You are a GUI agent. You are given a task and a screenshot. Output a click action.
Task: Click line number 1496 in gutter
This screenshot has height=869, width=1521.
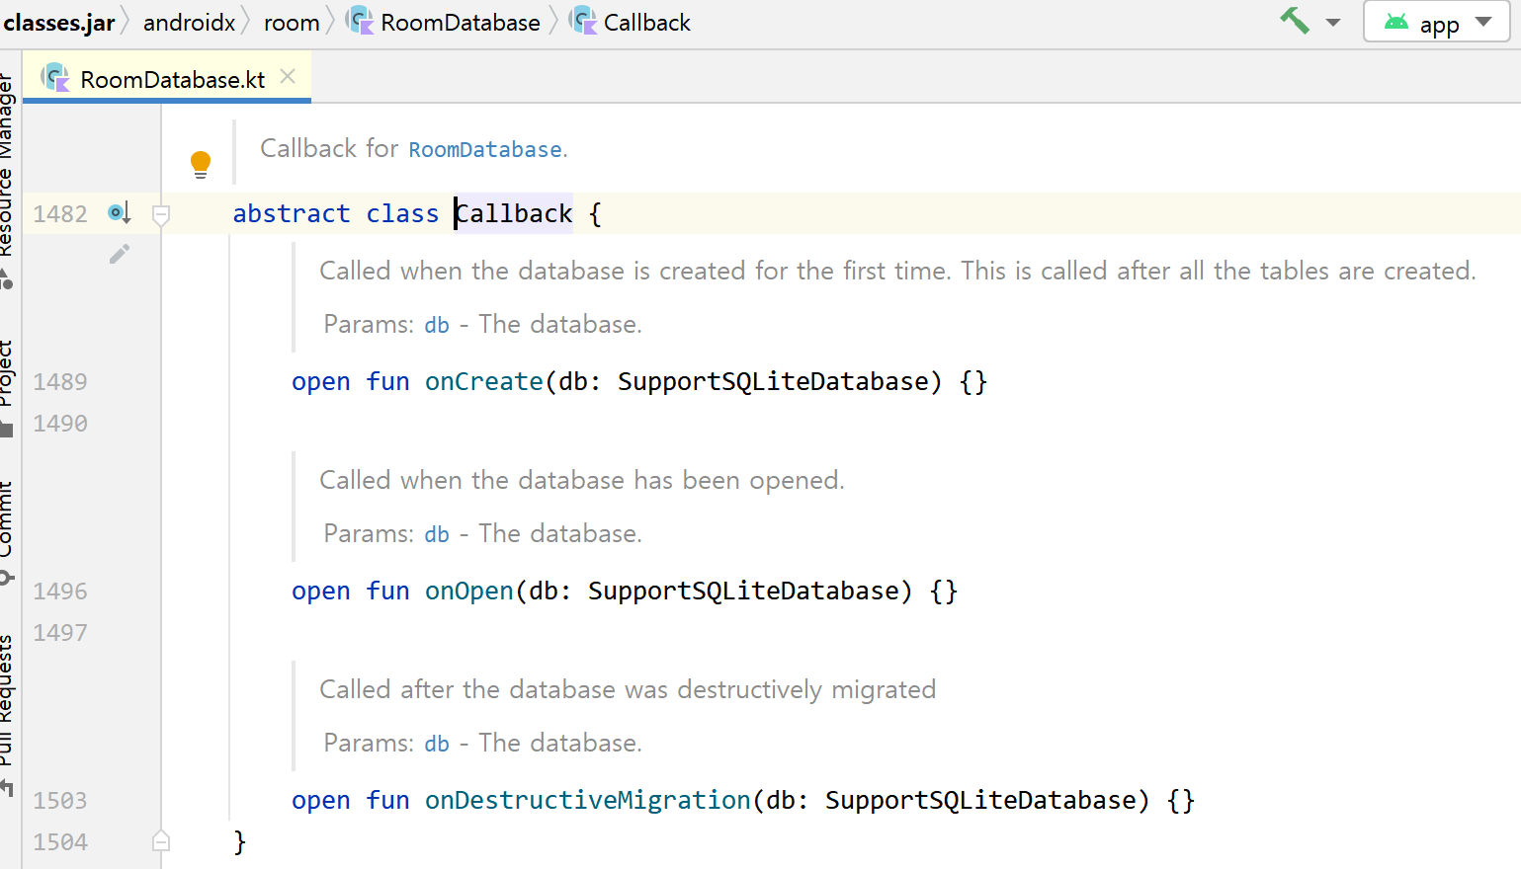60,591
